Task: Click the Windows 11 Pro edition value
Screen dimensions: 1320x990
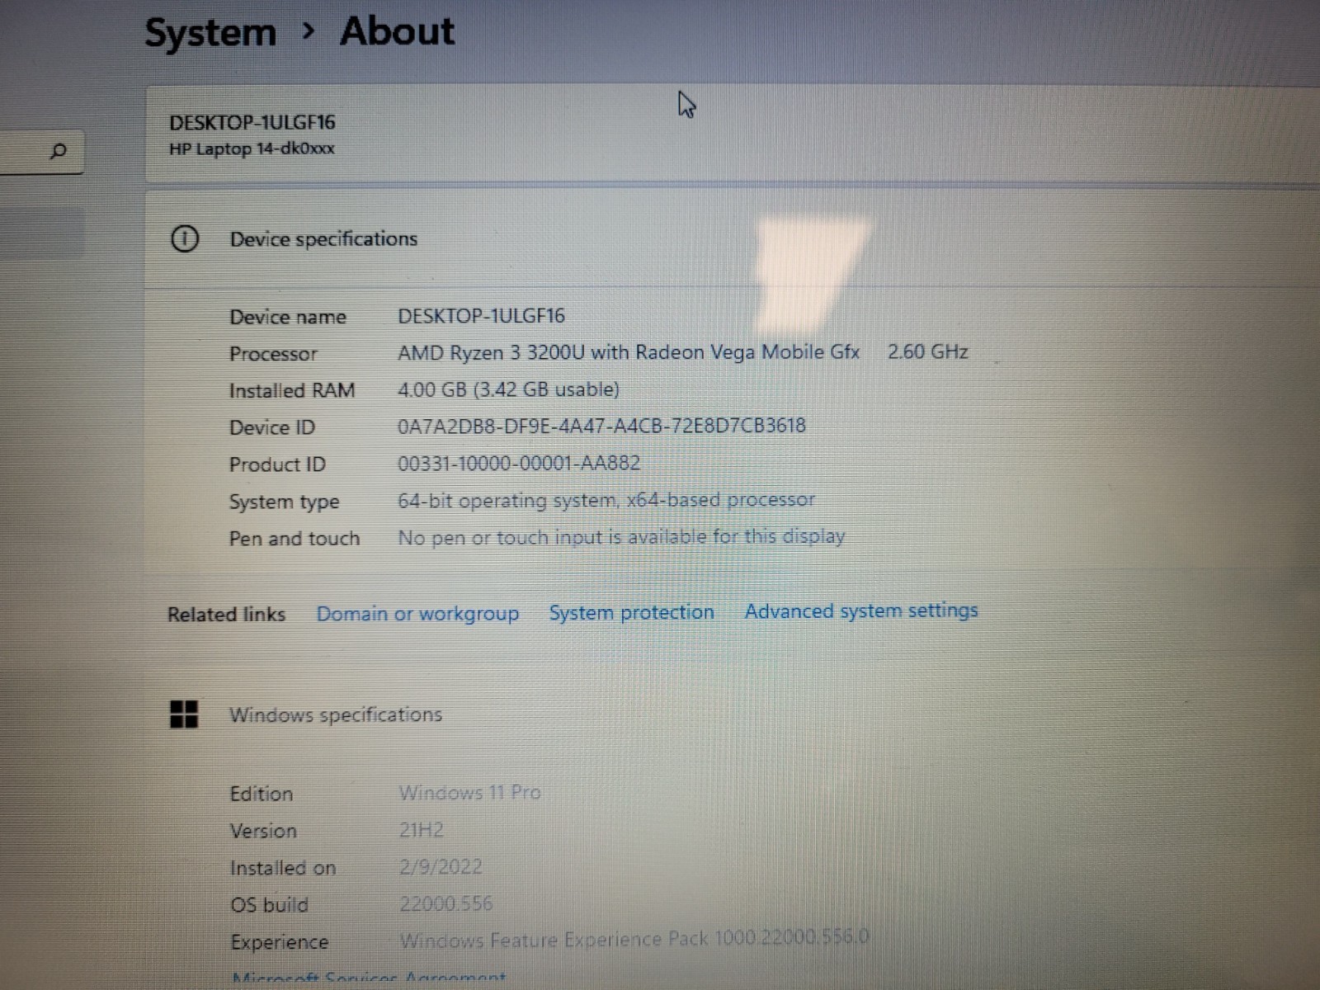Action: 470,793
